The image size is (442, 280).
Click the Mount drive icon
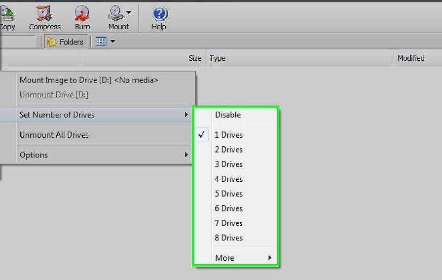pos(115,13)
